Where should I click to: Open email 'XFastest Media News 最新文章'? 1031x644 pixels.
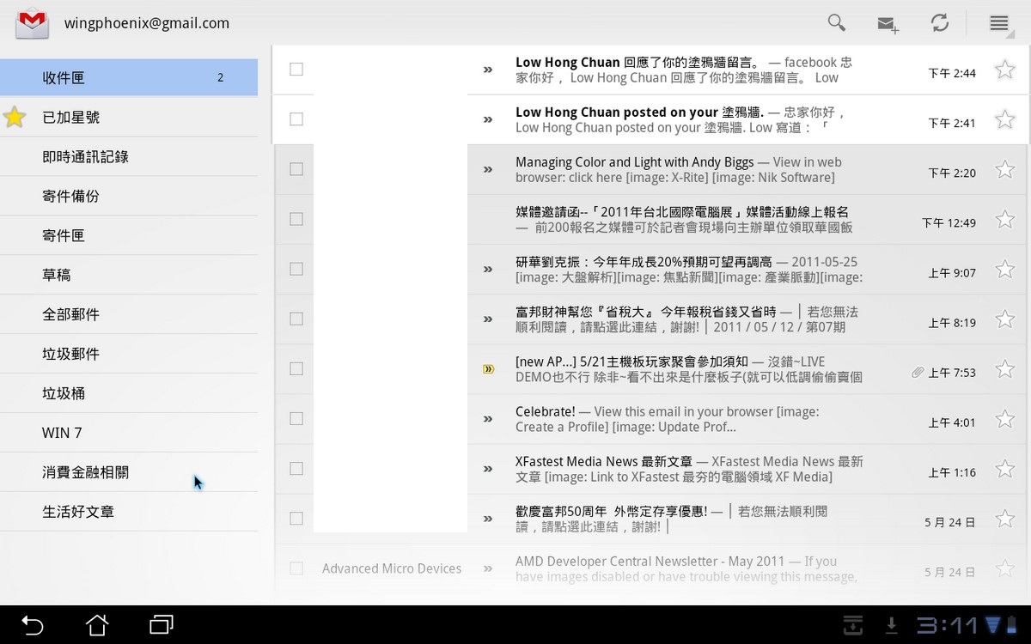click(604, 461)
